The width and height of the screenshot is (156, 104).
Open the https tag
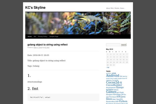pyautogui.click(x=118, y=94)
